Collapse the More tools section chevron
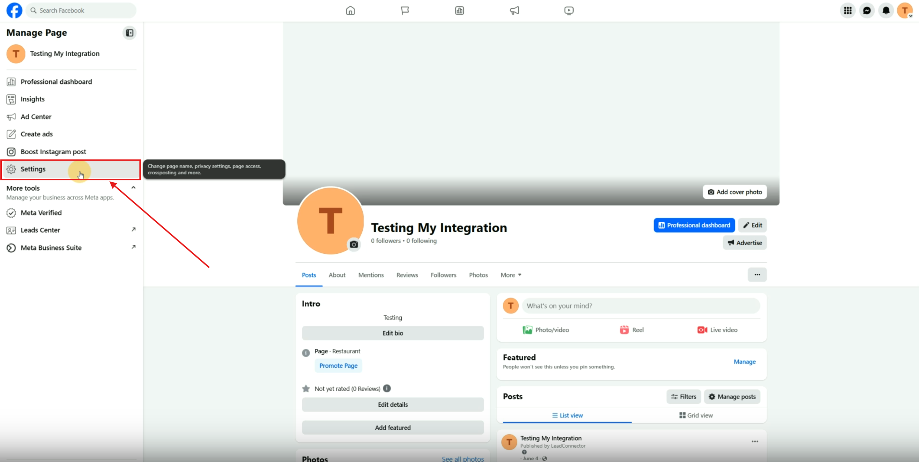The width and height of the screenshot is (919, 462). 133,188
